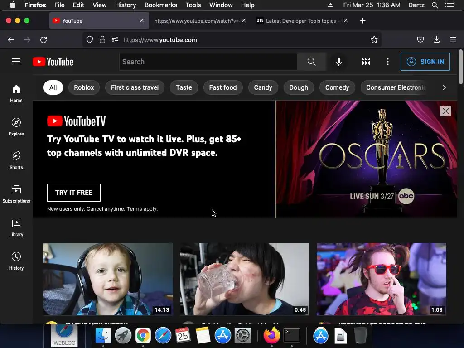
Task: Go back with the Firefox back arrow
Action: (x=11, y=40)
